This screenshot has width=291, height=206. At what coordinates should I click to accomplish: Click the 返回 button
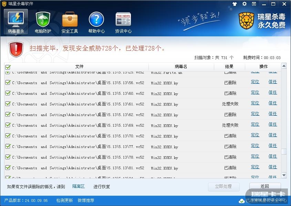click(x=265, y=186)
